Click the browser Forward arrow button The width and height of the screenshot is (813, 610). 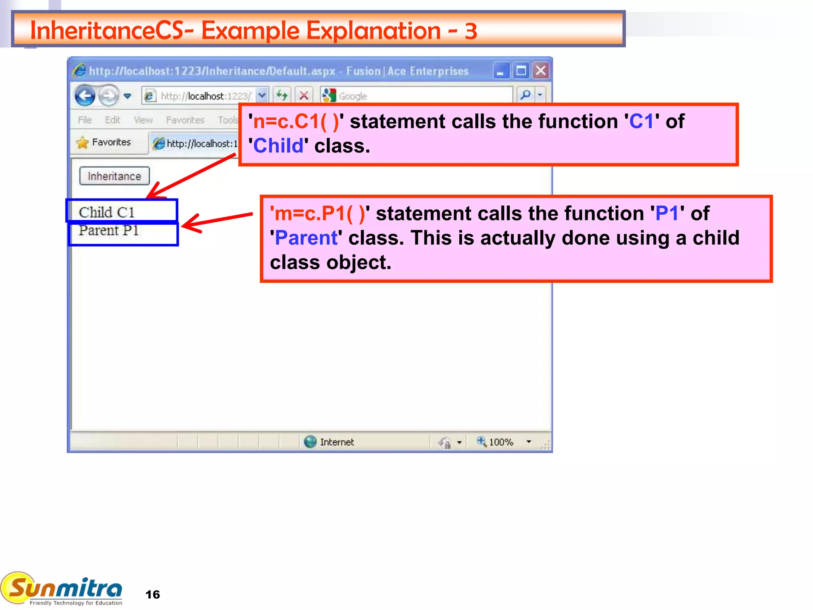coord(108,96)
